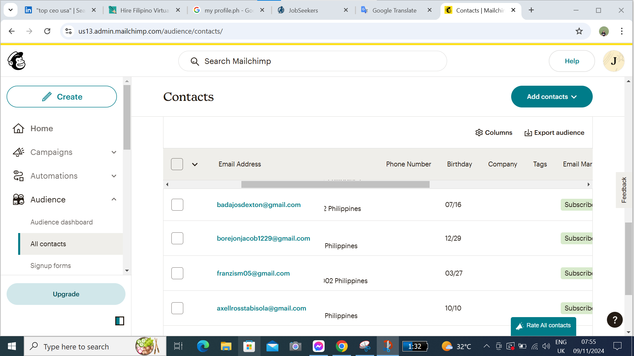634x356 pixels.
Task: Click the Mailchimp Freddie logo icon
Action: point(17,61)
